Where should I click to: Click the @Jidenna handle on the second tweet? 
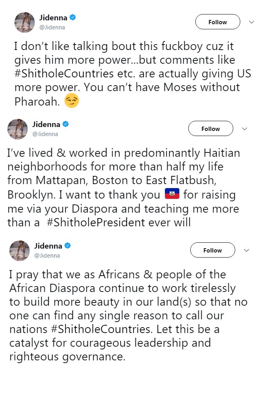pos(45,134)
